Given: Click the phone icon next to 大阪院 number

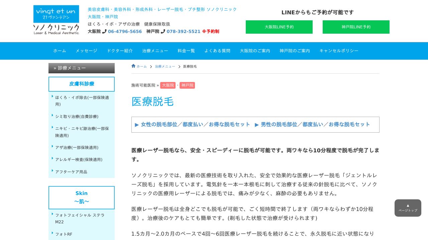Looking at the screenshot, I should click(x=105, y=31).
